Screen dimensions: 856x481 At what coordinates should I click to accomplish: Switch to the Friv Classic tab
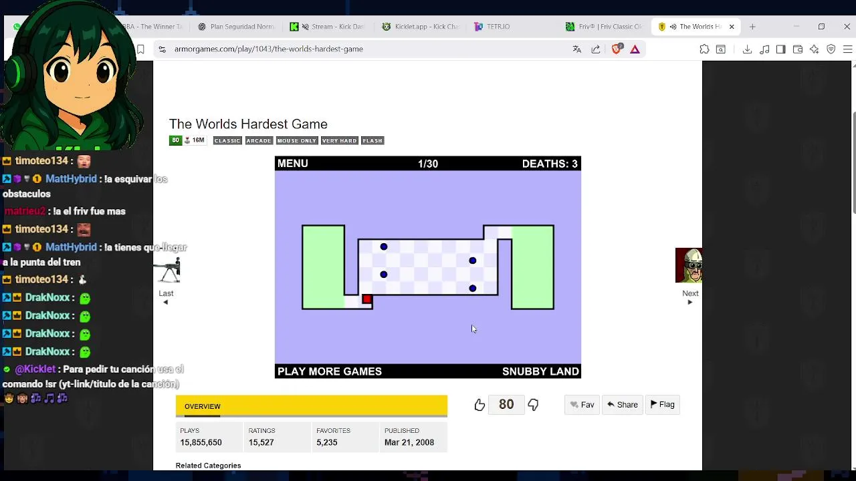pyautogui.click(x=604, y=27)
